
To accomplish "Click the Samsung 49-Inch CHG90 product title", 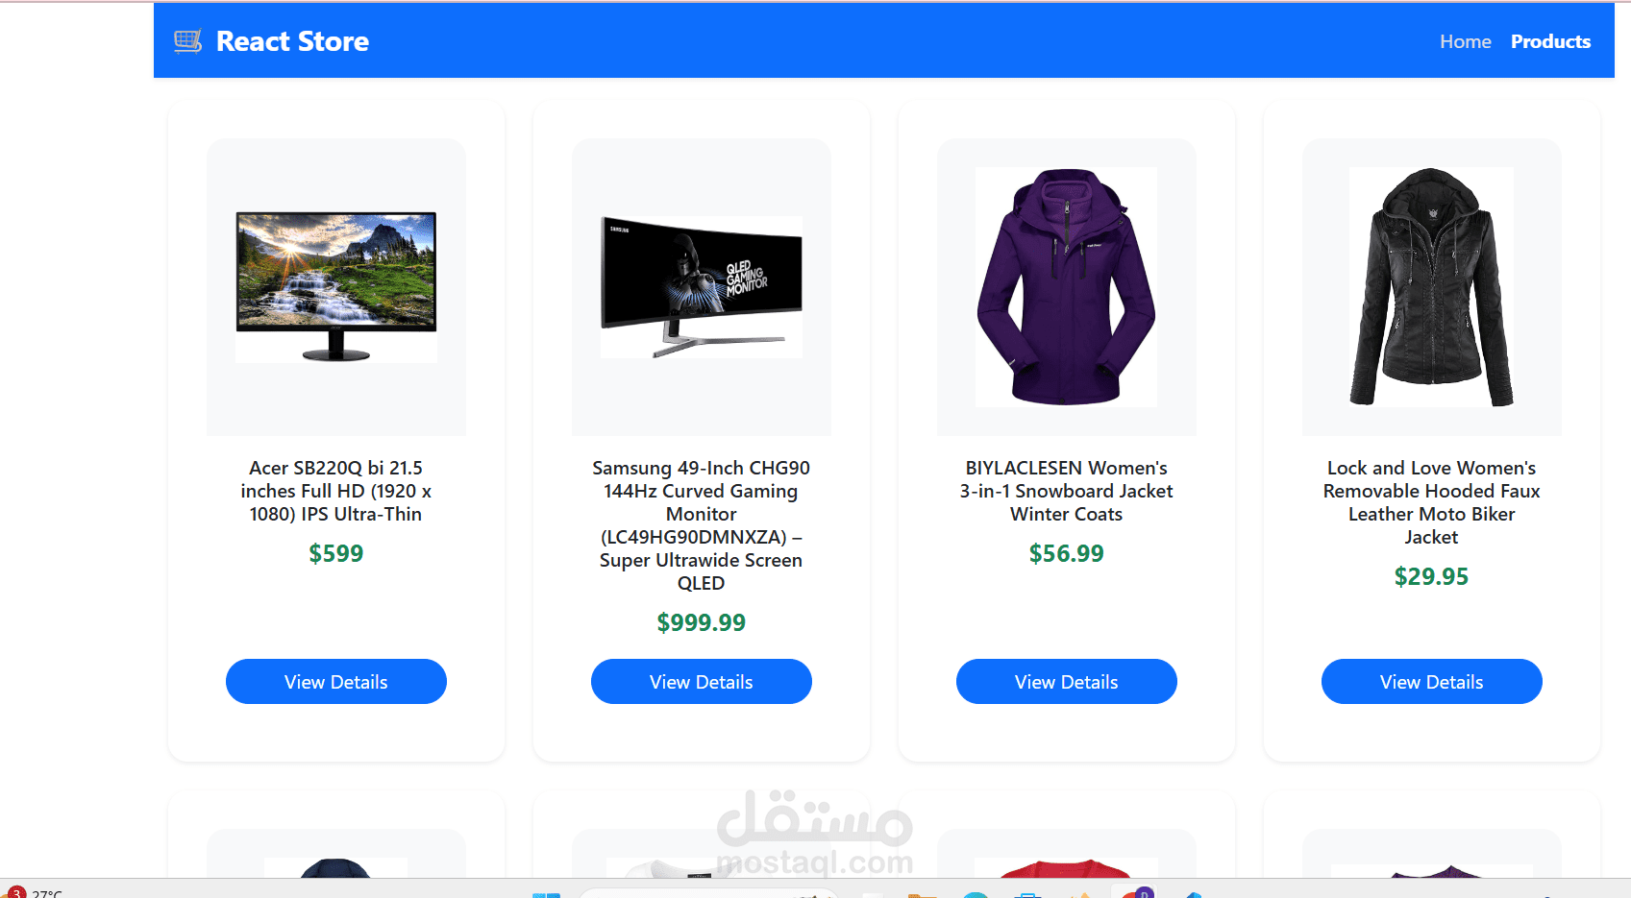I will (x=702, y=525).
